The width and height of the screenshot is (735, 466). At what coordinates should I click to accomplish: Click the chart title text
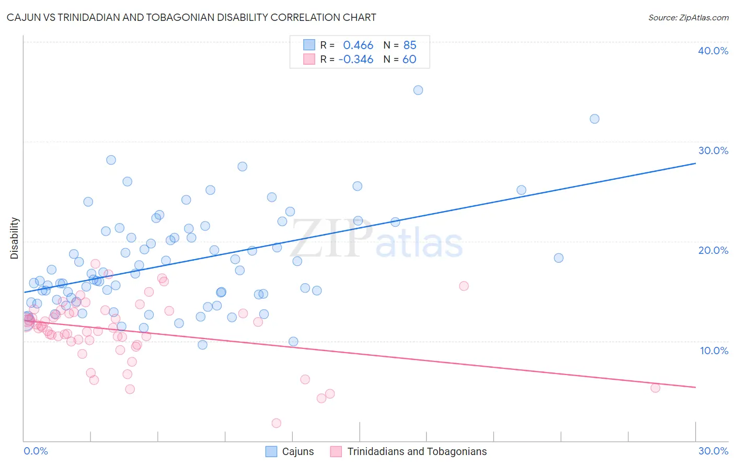pos(191,17)
